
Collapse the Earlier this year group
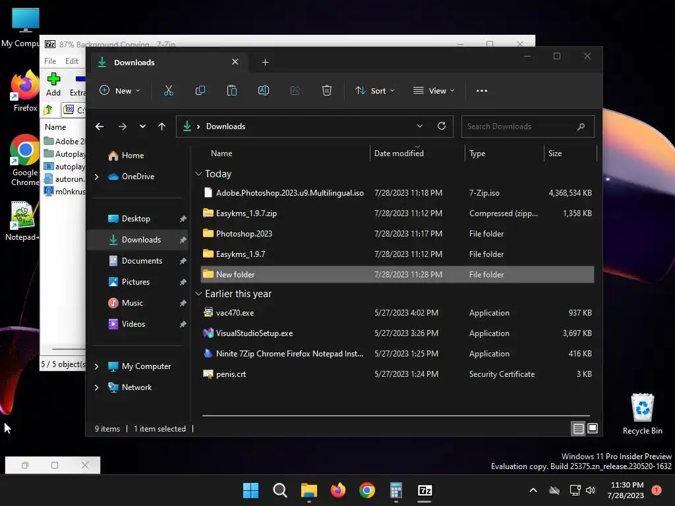(x=198, y=294)
